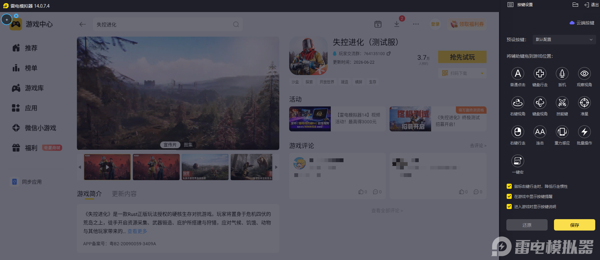Click the 还原 reset button

[x=527, y=225]
